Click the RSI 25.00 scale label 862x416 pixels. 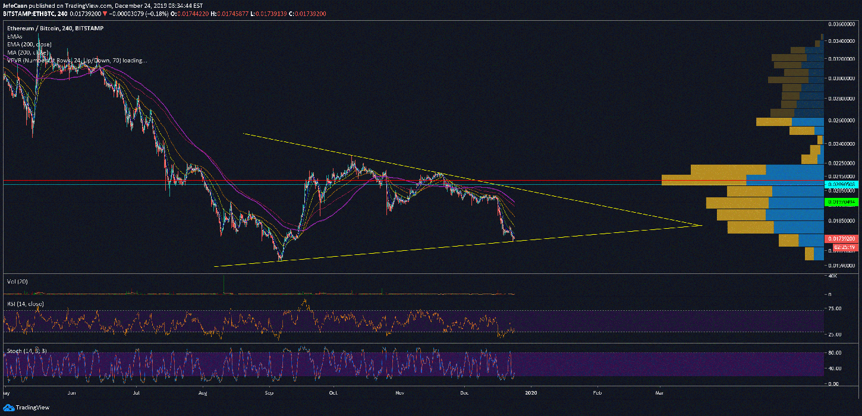(x=835, y=334)
